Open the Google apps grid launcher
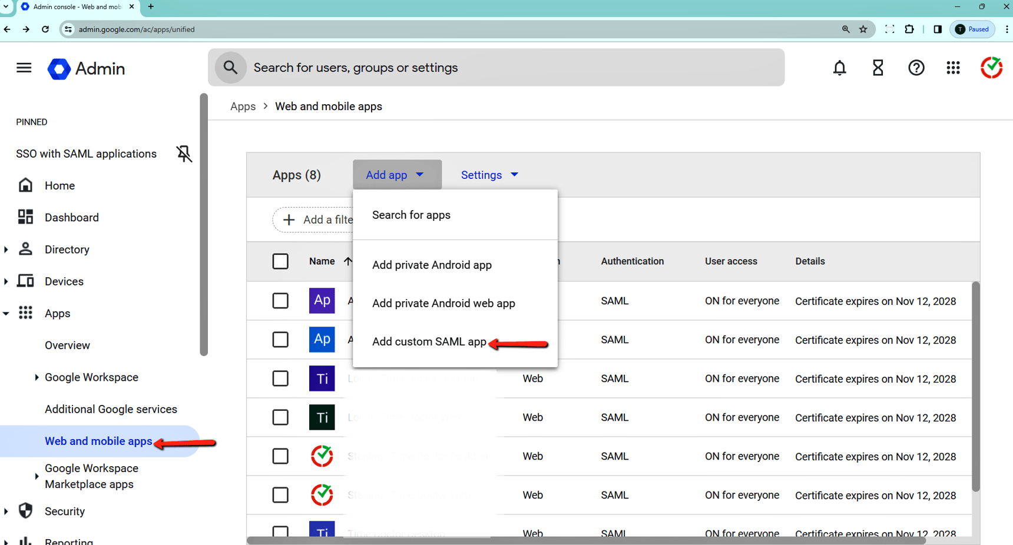Viewport: 1013px width, 545px height. point(953,68)
